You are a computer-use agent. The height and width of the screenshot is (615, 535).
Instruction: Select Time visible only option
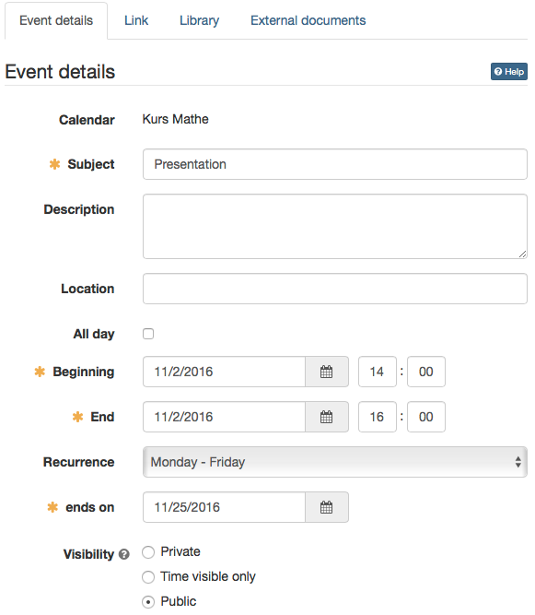(x=148, y=577)
